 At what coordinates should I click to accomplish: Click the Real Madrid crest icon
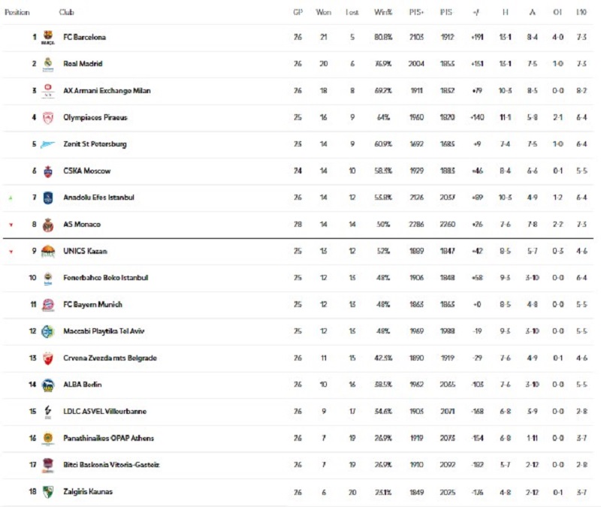pyautogui.click(x=48, y=64)
